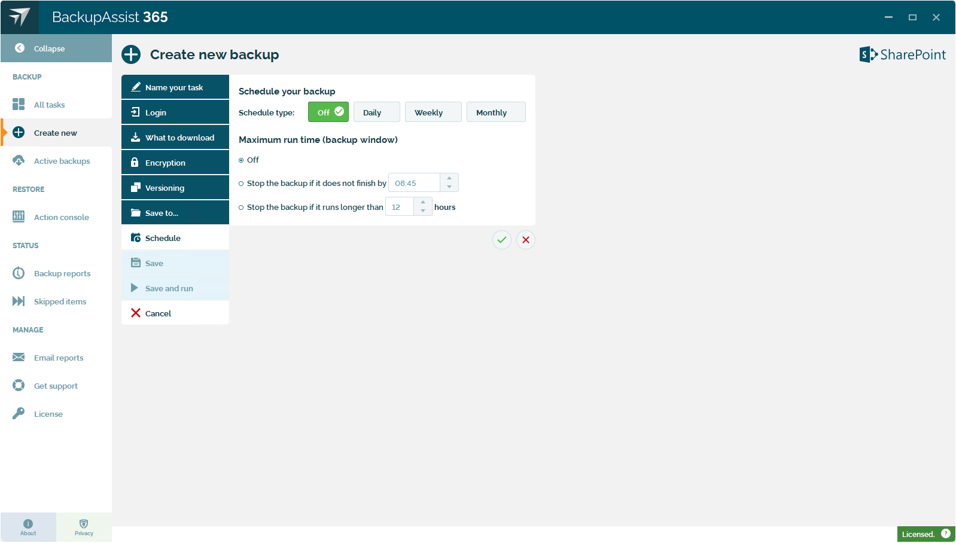Open the Save to... step
This screenshot has height=543, width=956.
tap(175, 212)
